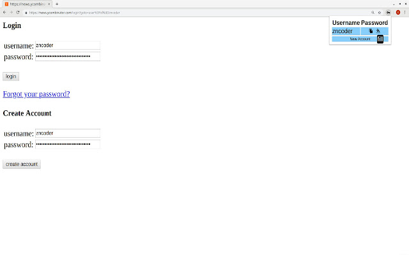Screen dimensions: 409x255
Task: Close the news.ycombinator tab
Action: coord(49,4)
